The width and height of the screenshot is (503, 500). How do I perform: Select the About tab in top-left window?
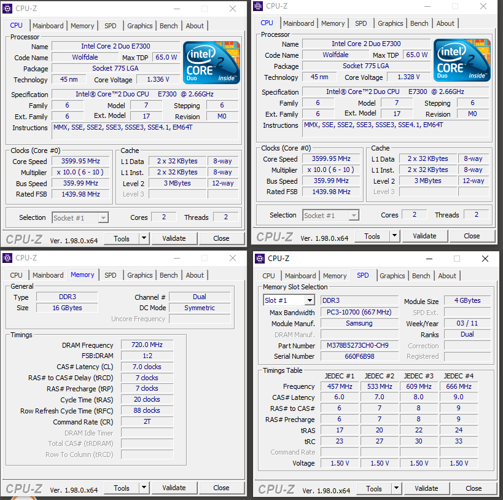pos(195,26)
